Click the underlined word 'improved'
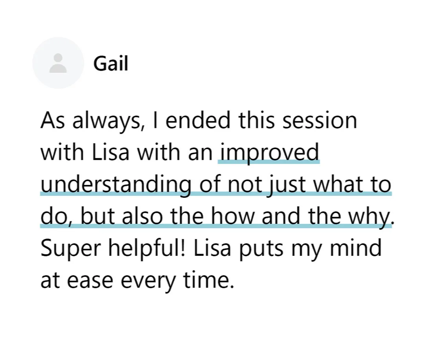The image size is (430, 343). coord(269,152)
